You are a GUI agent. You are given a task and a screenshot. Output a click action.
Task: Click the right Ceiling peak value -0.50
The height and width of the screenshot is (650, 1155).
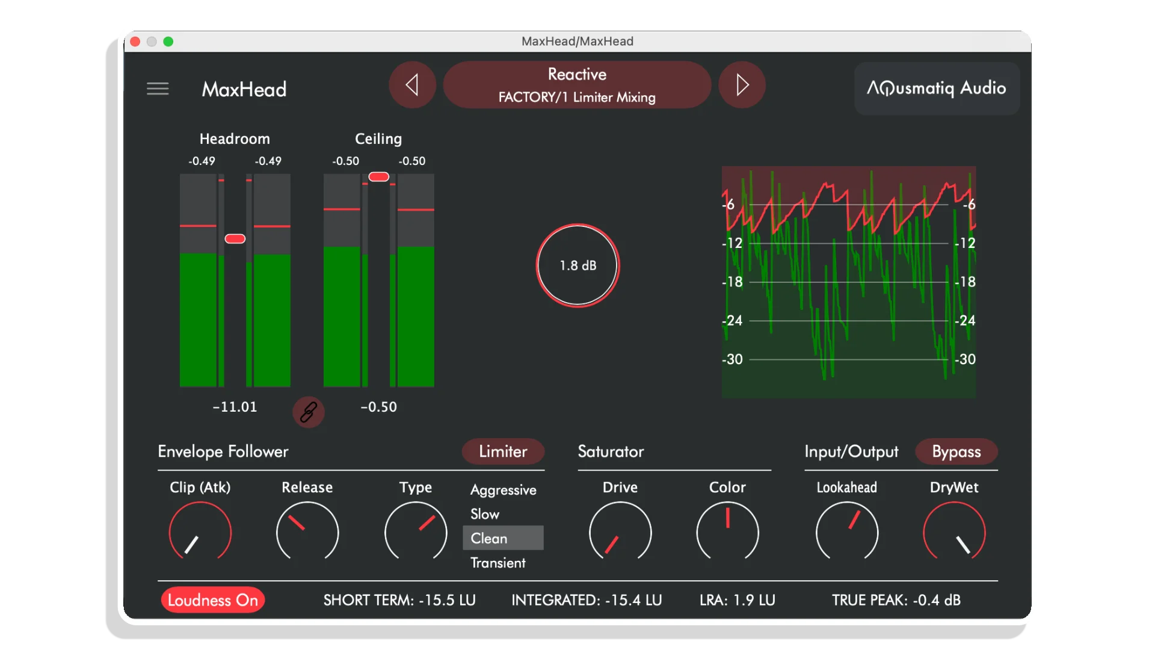(x=412, y=161)
